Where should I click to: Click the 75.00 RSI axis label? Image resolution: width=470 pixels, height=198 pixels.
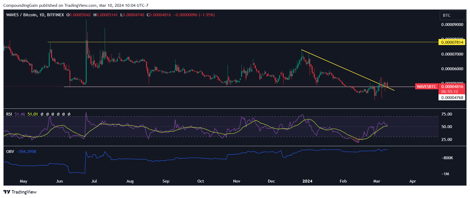[447, 114]
